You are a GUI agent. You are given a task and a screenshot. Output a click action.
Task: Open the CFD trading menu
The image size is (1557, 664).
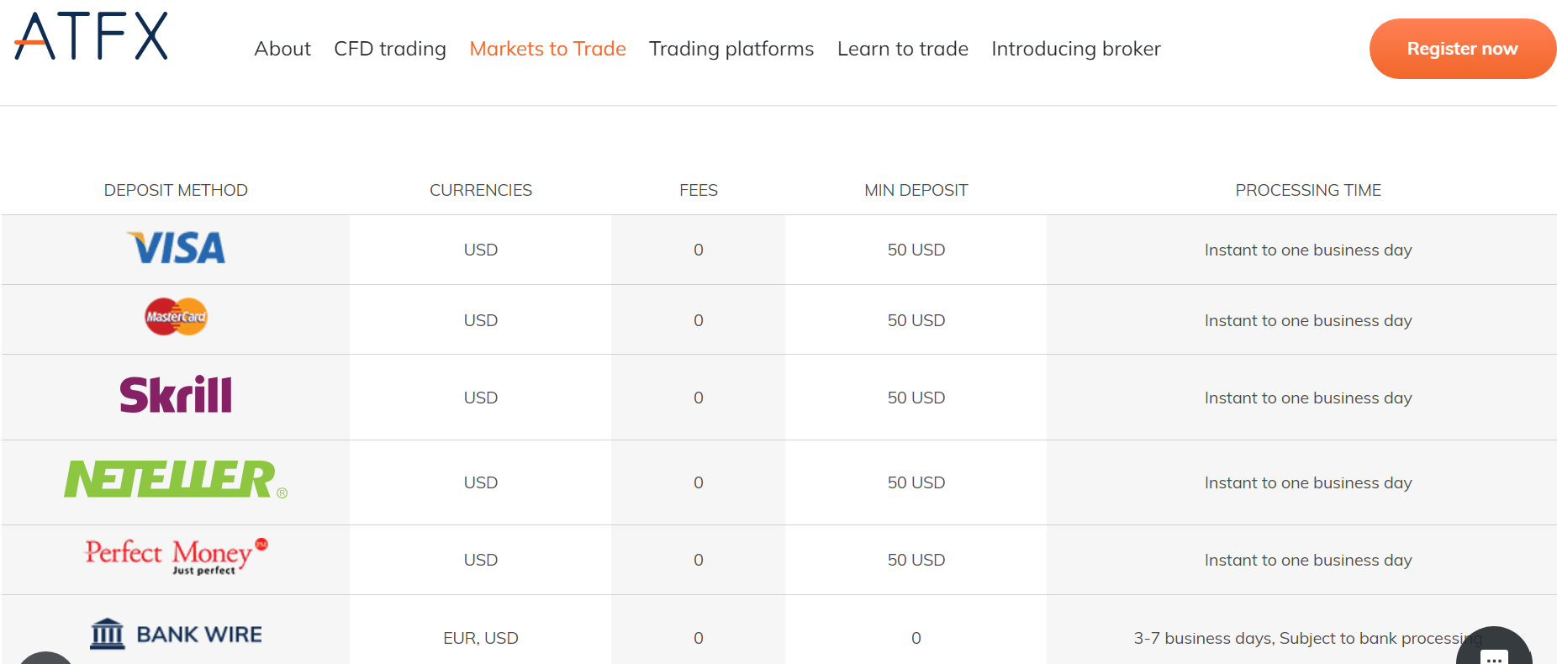click(x=390, y=49)
